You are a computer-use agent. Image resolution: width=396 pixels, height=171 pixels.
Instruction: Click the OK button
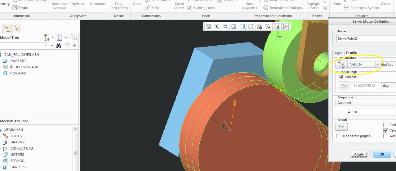pos(382,154)
